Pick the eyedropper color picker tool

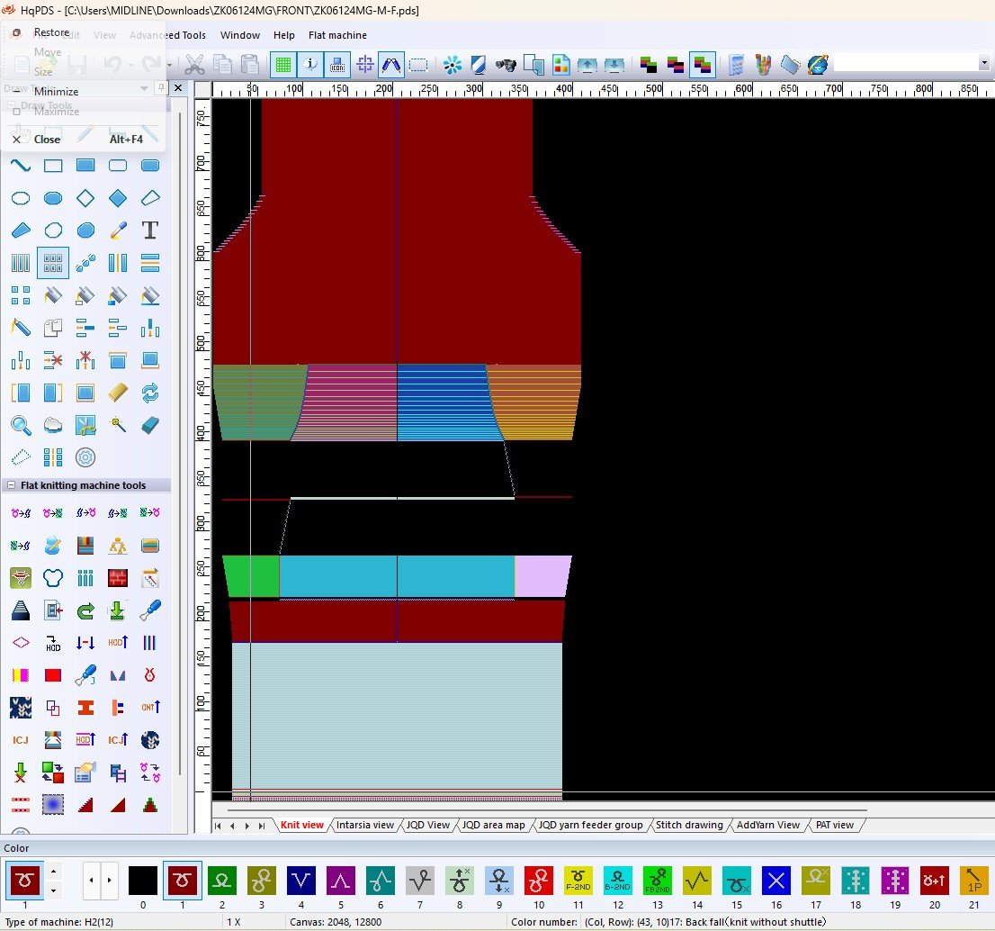click(118, 230)
